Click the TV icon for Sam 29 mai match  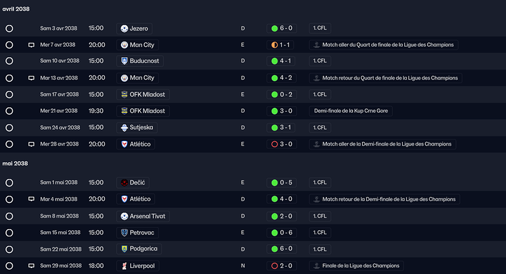point(31,266)
